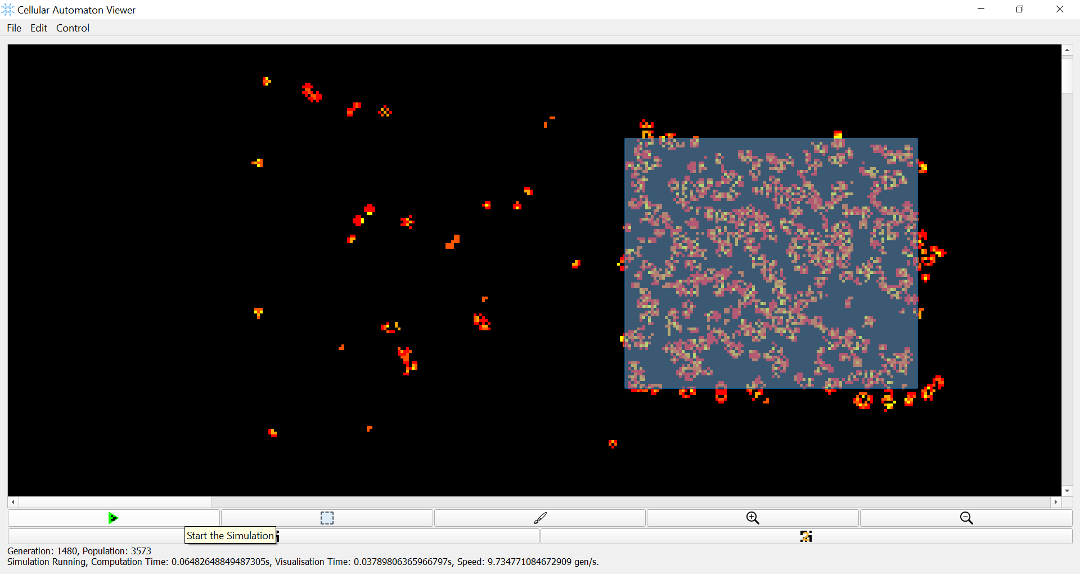Activate the dashed-square selection tool
The image size is (1080, 574).
327,518
